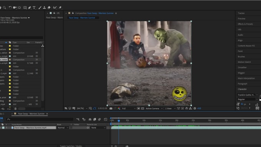
Task: Select the Brush tool
Action: (x=40, y=8)
